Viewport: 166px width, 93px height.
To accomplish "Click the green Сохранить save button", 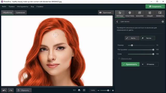I will pyautogui.click(x=155, y=6).
